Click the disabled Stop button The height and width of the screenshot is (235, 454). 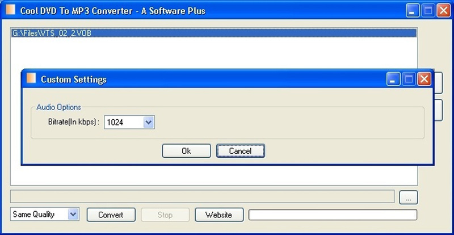click(x=165, y=215)
